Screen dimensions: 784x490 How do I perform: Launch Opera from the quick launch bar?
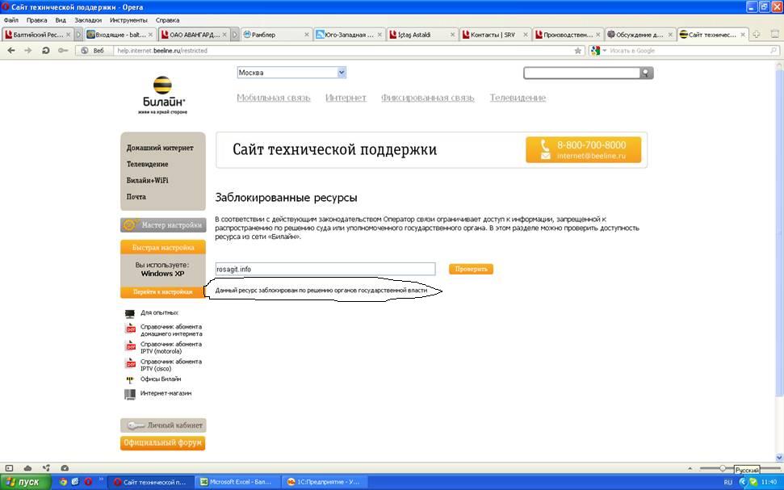[88, 482]
